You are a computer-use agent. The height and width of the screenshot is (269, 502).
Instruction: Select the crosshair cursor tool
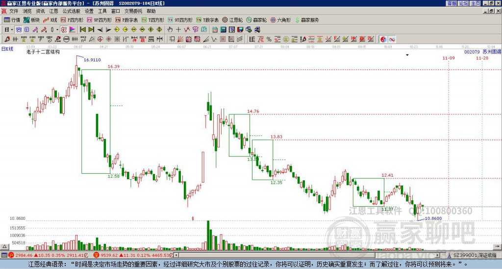[x=177, y=29]
